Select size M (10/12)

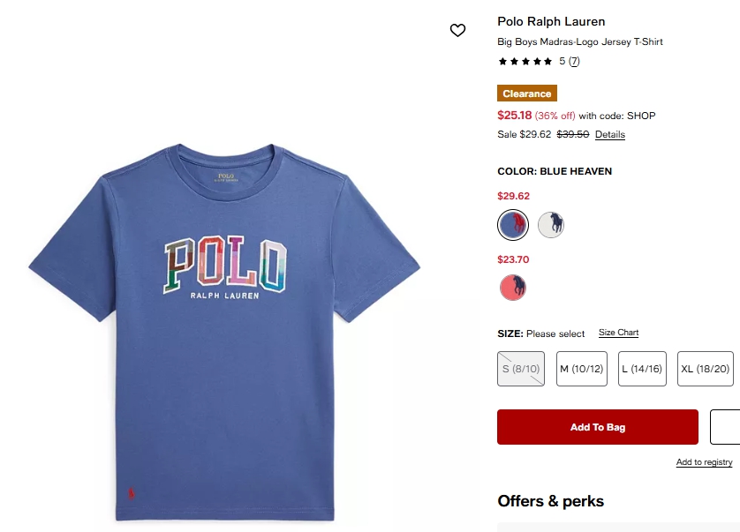coord(581,369)
